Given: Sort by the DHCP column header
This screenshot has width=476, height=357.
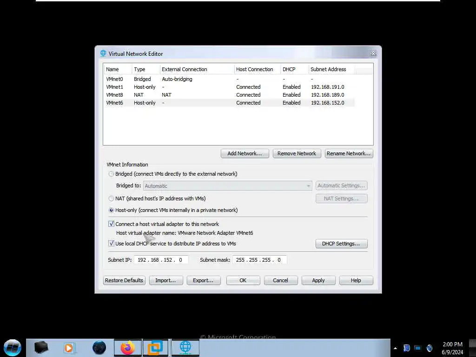Looking at the screenshot, I should click(294, 69).
